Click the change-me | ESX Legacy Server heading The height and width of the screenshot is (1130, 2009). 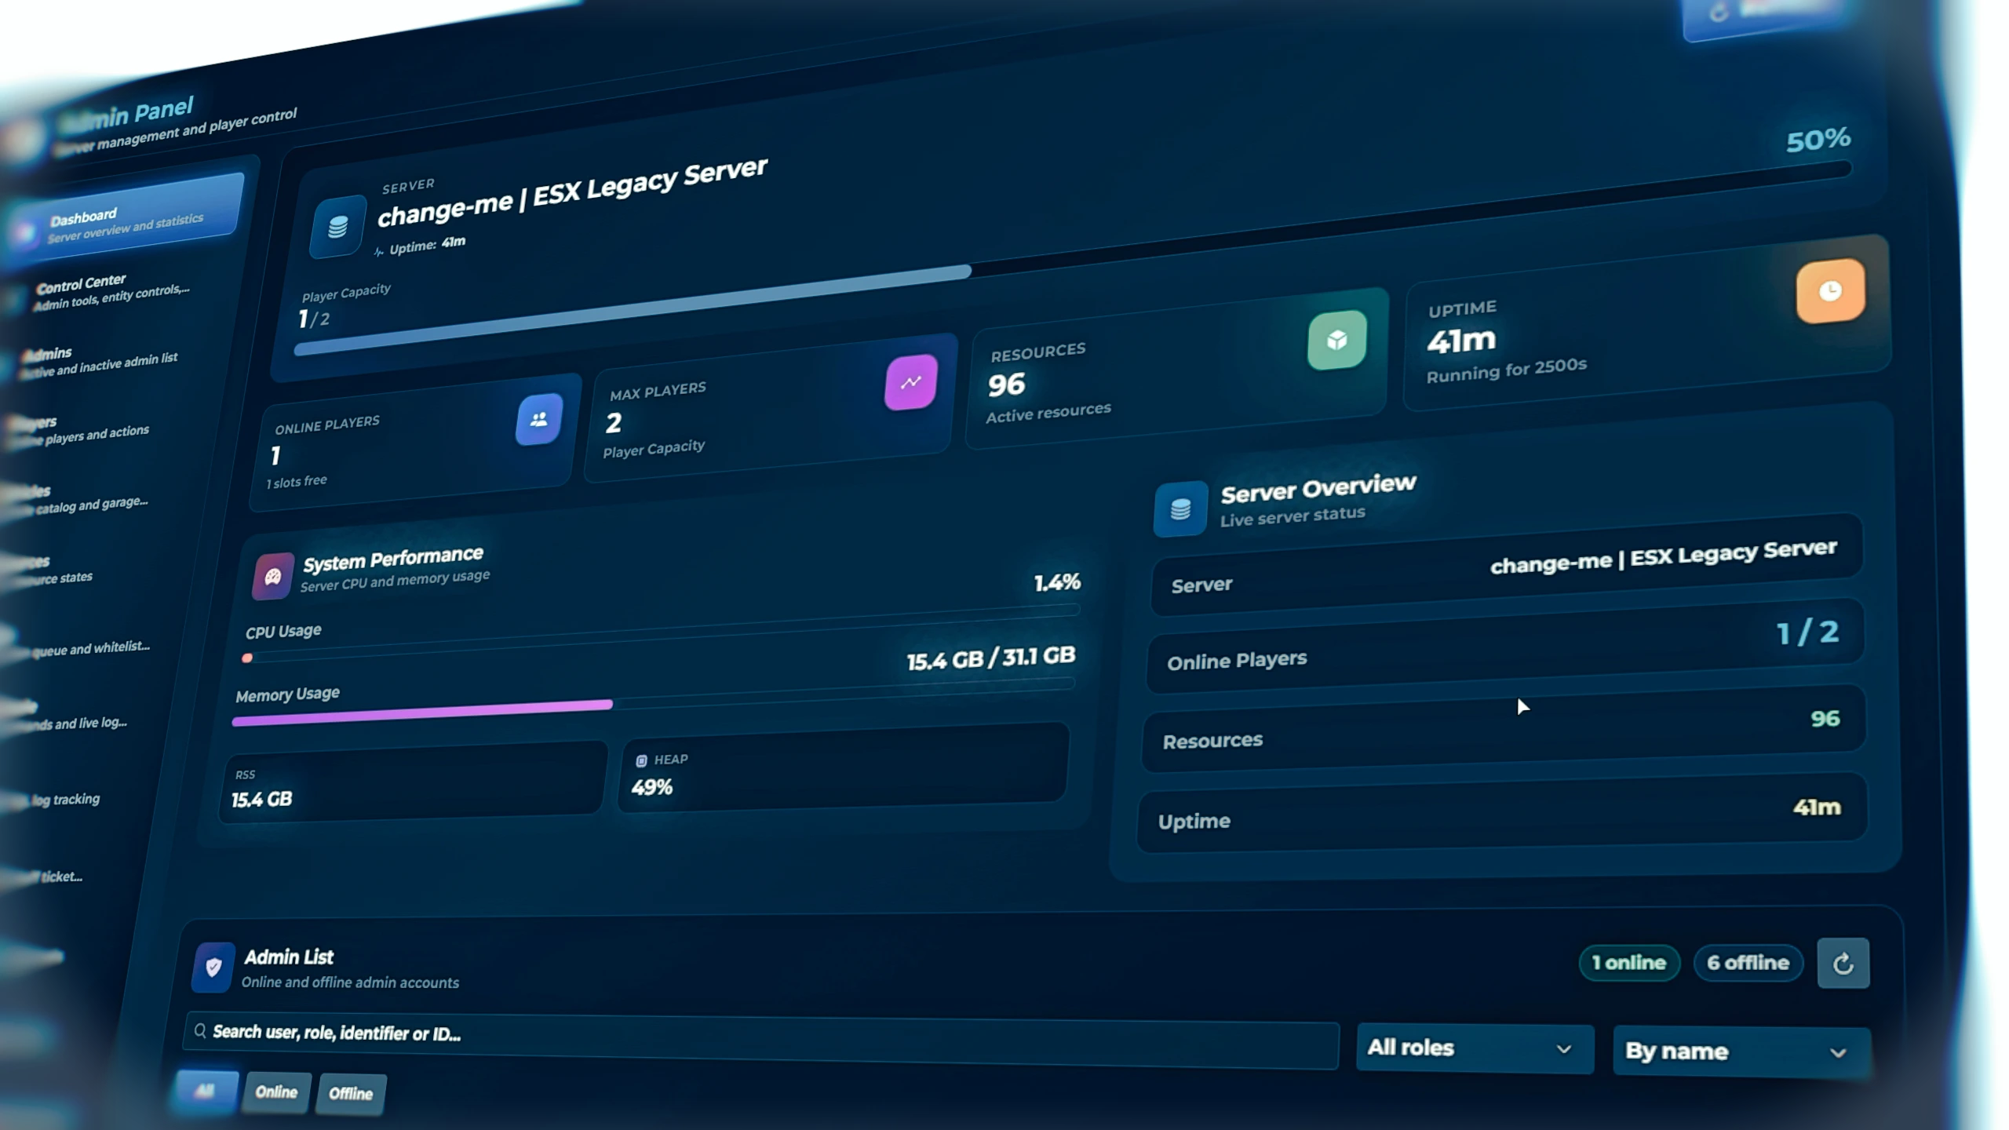coord(572,193)
